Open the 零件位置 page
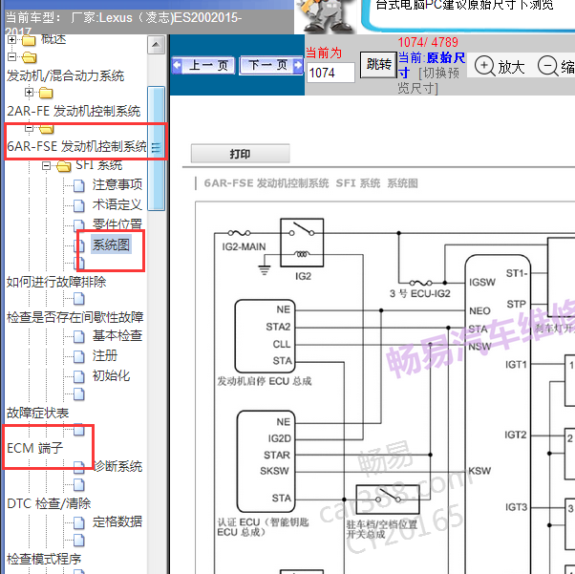The height and width of the screenshot is (574, 575). click(x=117, y=223)
